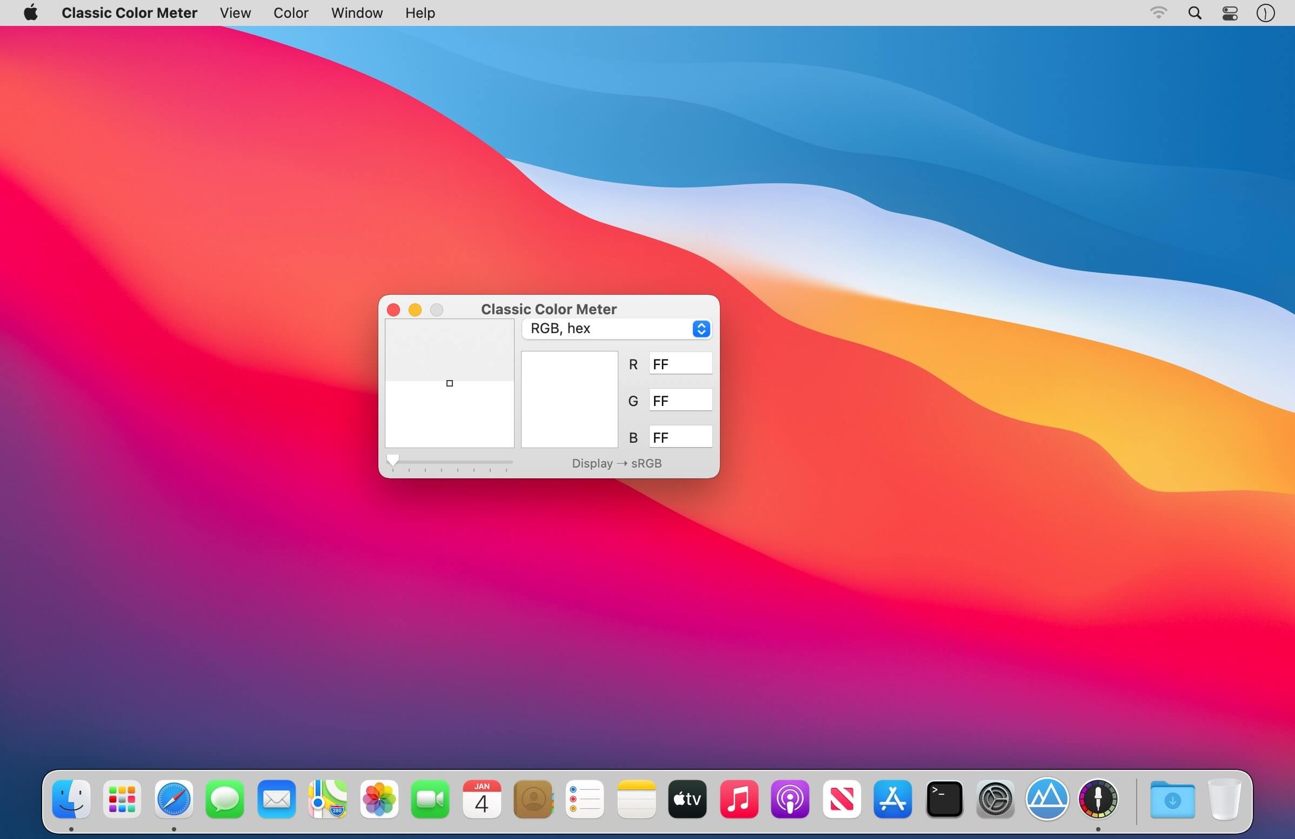Open the Music app in Dock
The image size is (1295, 839).
(738, 799)
